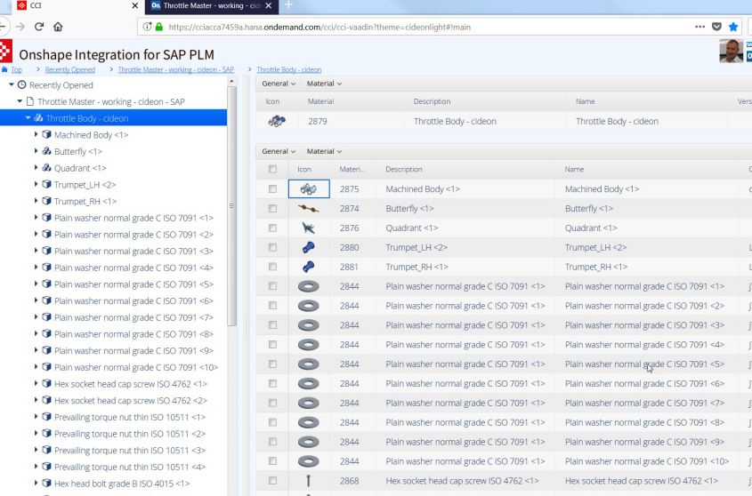
Task: Click part icon beside Machined Body tree node
Action: [46, 134]
